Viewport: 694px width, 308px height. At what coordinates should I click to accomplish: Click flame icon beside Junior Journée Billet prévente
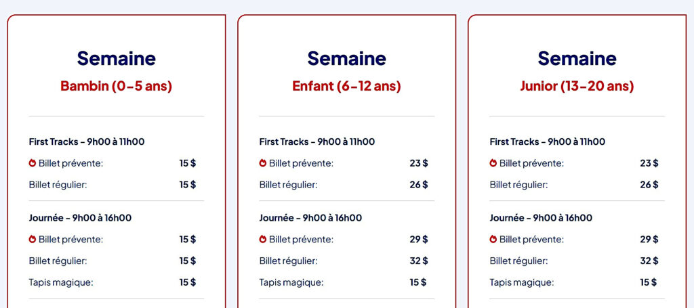click(x=493, y=239)
